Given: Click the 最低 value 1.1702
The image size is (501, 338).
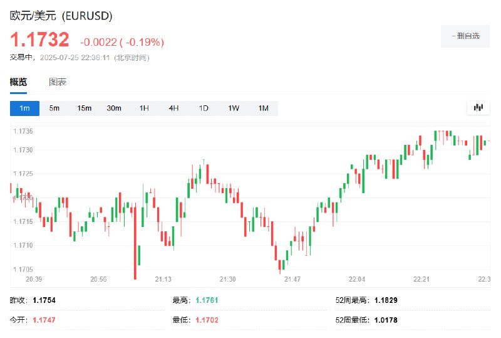Looking at the screenshot, I should (207, 320).
